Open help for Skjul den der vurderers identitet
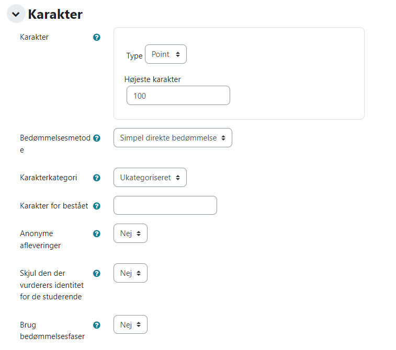This screenshot has height=350, width=396. point(97,273)
